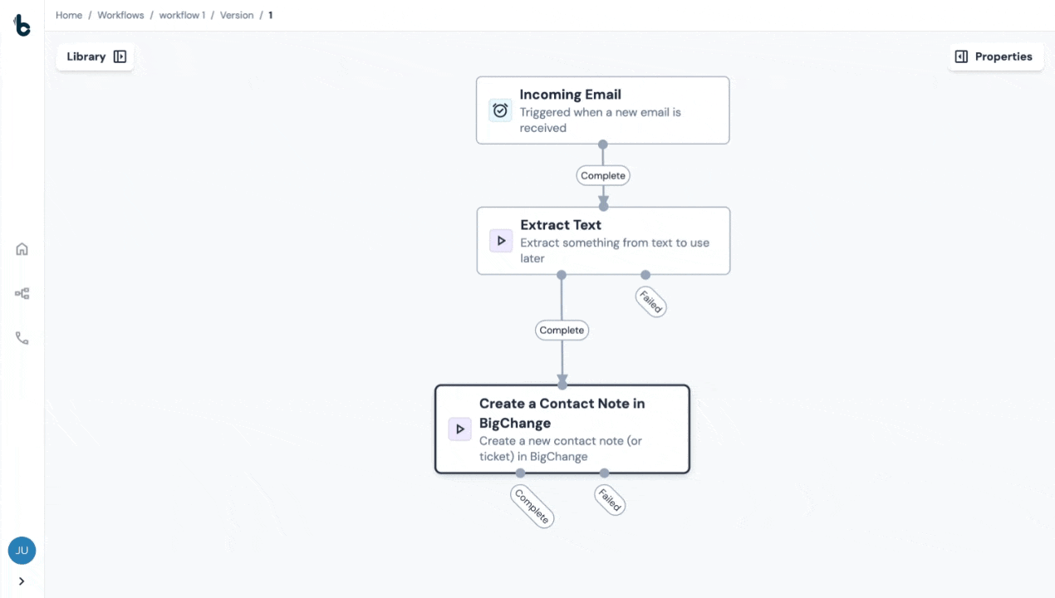Click Version in the breadcrumb trail
The height and width of the screenshot is (598, 1055).
coord(237,15)
